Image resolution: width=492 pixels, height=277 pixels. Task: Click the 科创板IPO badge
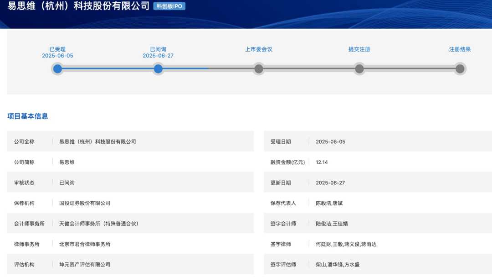pyautogui.click(x=169, y=6)
